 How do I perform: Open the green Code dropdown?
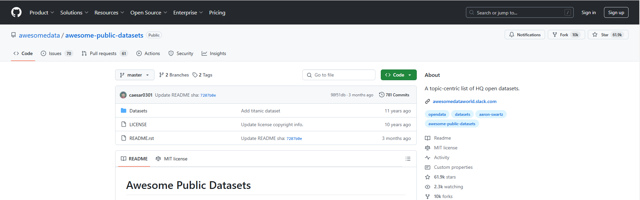click(x=398, y=75)
